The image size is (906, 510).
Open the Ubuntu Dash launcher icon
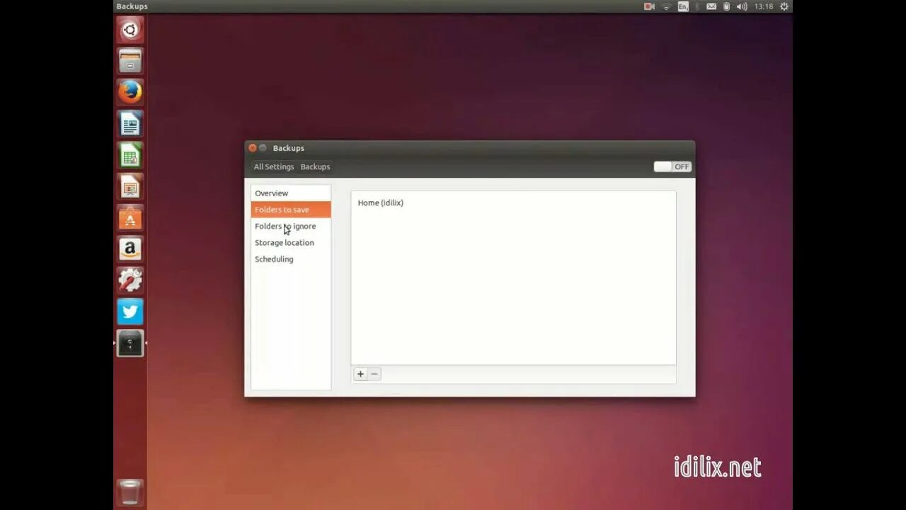(x=130, y=30)
